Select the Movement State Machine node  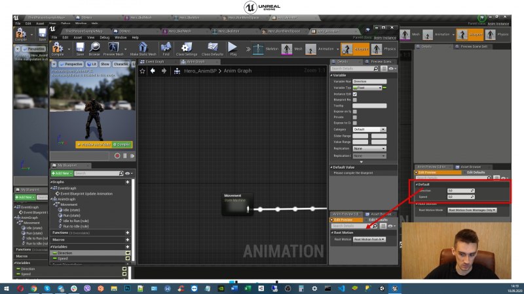click(237, 204)
